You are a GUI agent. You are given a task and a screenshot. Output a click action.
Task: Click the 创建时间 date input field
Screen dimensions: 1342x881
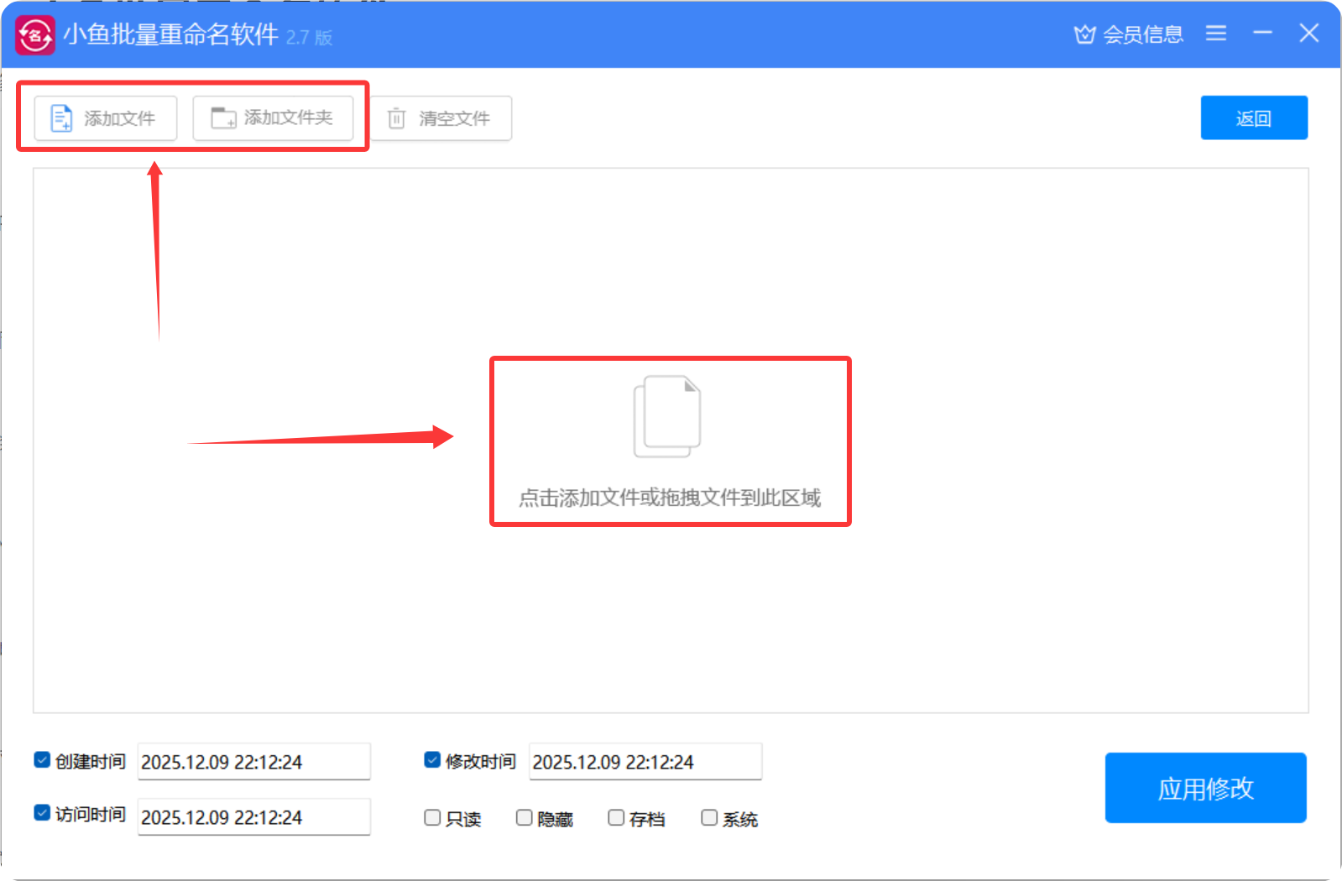[x=253, y=762]
